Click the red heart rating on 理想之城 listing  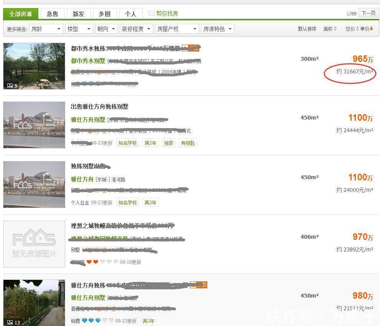tap(92, 262)
